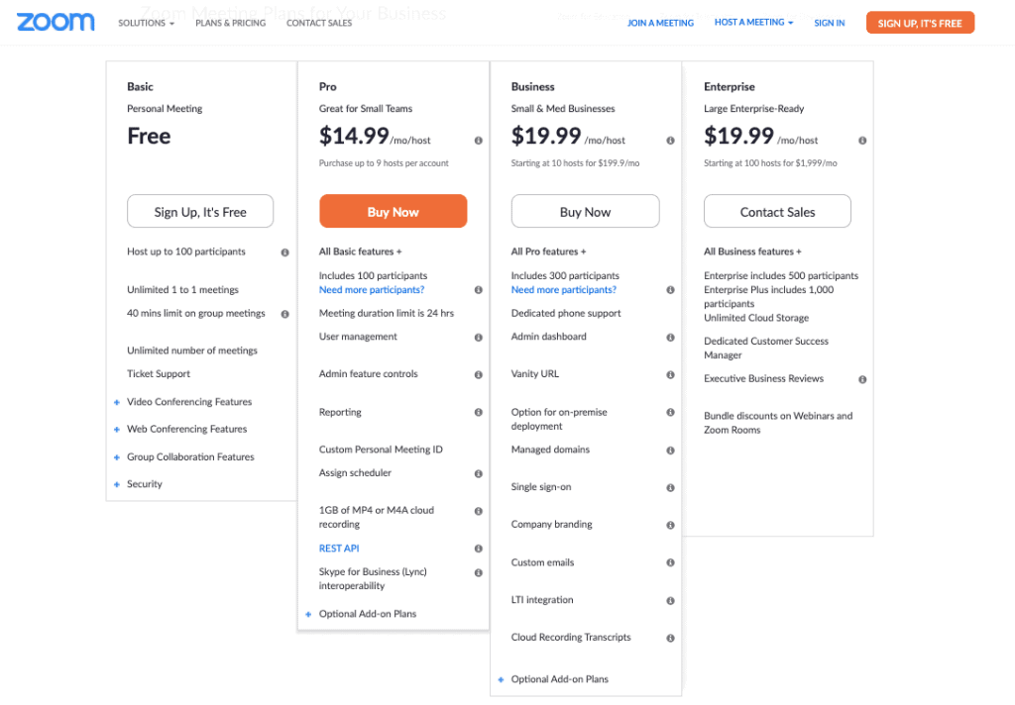The width and height of the screenshot is (1015, 705).
Task: Open Contact Sales in navigation bar
Action: point(319,24)
